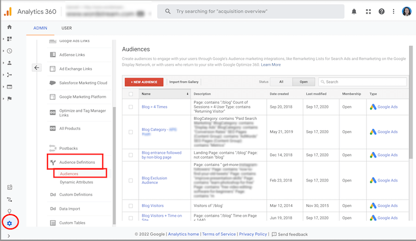Image resolution: width=416 pixels, height=241 pixels.
Task: Open the vertical three-dot menu
Action: [x=393, y=12]
